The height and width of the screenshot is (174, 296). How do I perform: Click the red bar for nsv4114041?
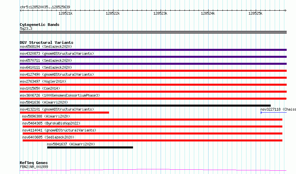coord(152,133)
